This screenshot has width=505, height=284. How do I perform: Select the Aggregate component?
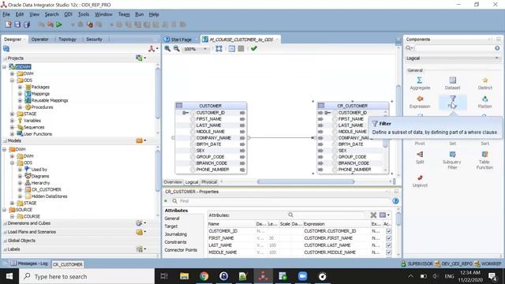420,83
